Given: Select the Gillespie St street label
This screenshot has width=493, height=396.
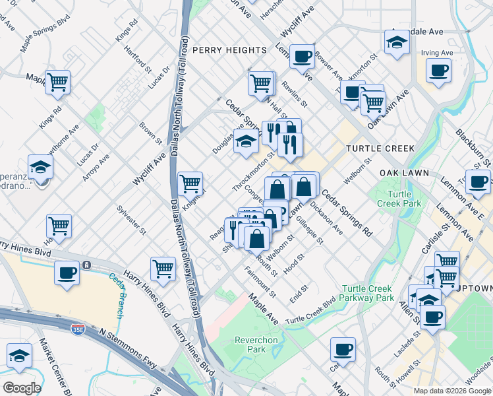Looking at the screenshot, I should [309, 230].
